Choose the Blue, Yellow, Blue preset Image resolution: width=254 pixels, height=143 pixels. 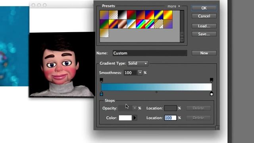pos(159,15)
